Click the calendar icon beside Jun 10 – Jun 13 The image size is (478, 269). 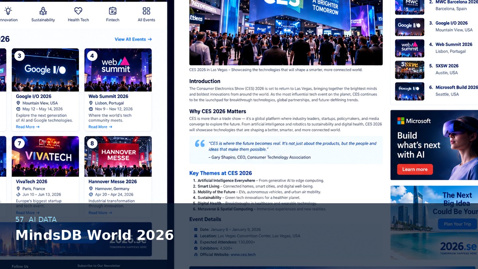tap(18, 194)
